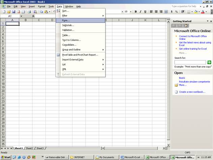
Task: Apply Currency style with the dollar icon
Action: click(x=172, y=12)
